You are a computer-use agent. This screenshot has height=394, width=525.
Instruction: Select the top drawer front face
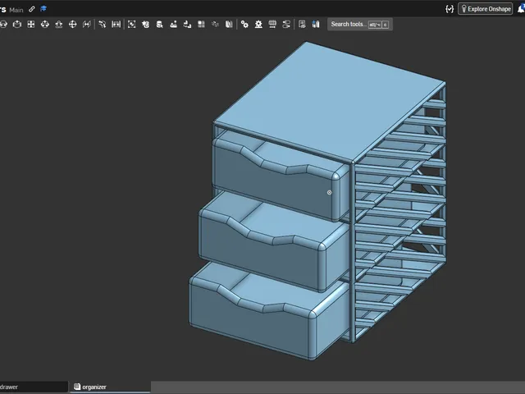click(x=272, y=182)
